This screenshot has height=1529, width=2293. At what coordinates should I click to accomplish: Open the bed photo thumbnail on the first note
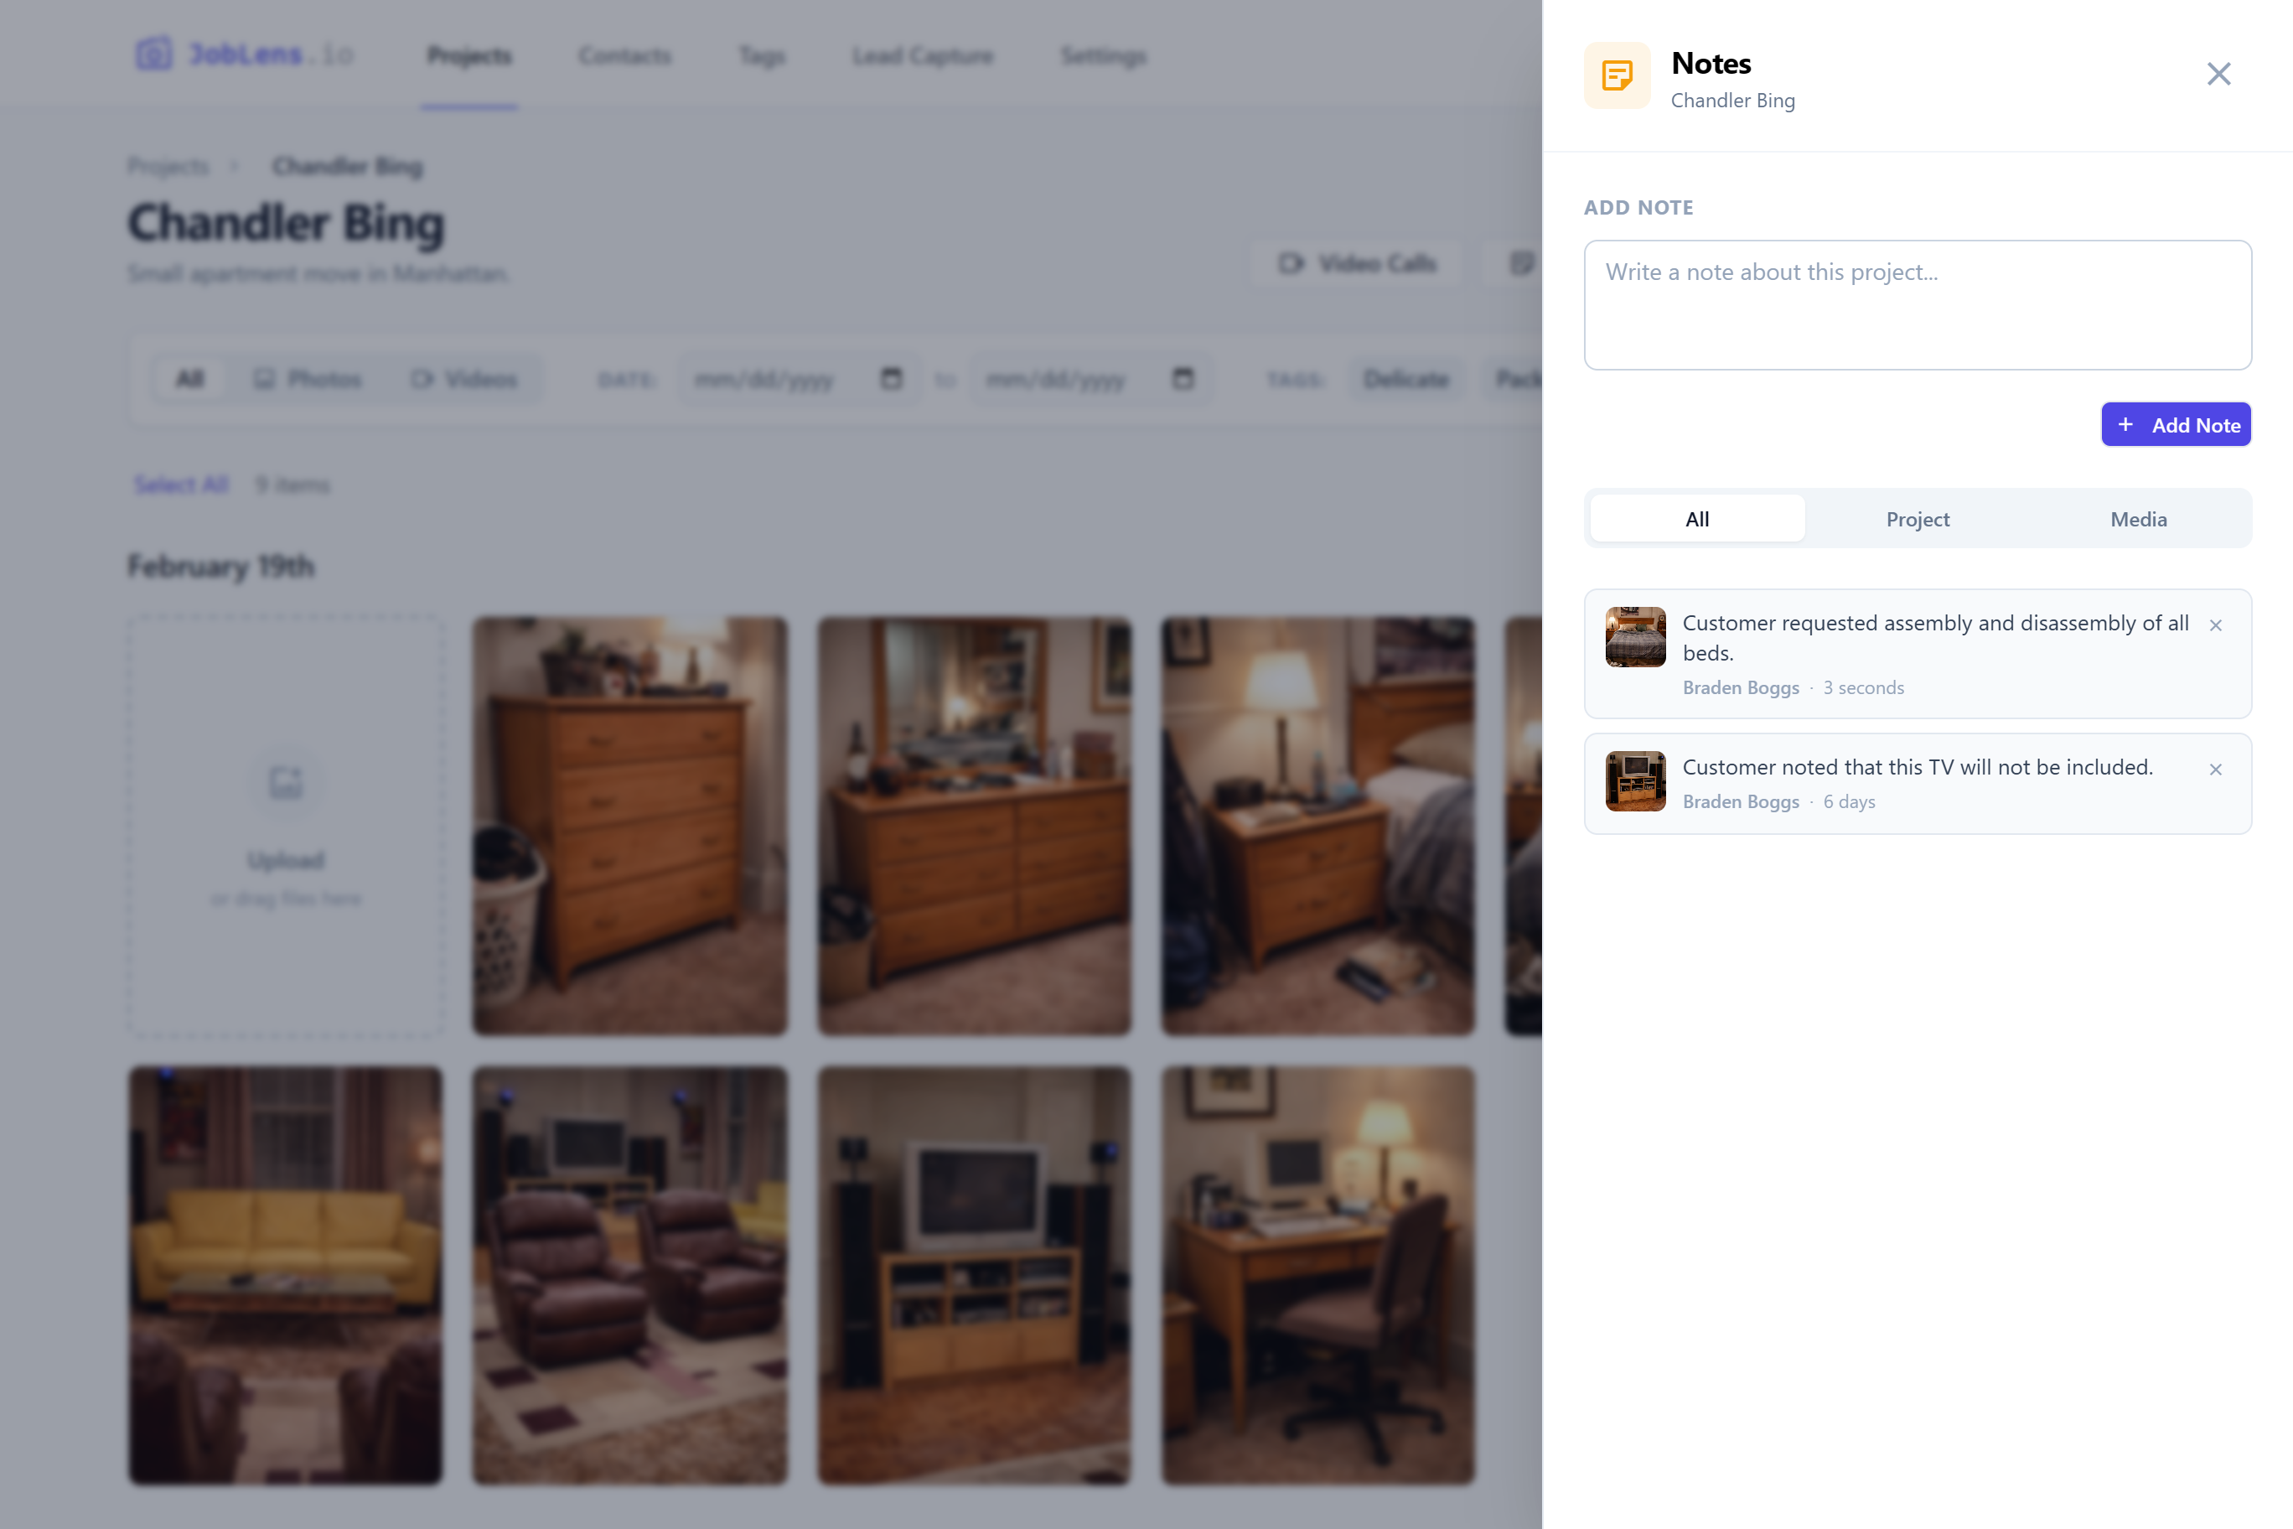coord(1634,635)
